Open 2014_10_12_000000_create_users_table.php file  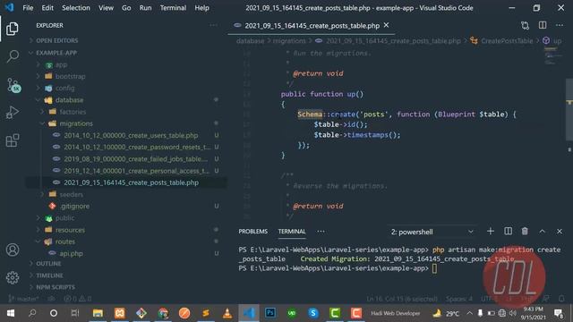pos(131,135)
